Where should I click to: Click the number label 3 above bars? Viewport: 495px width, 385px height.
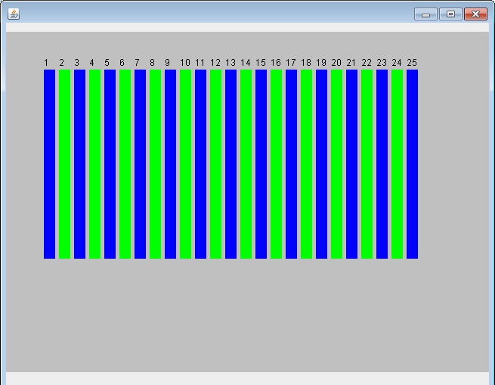click(x=76, y=63)
